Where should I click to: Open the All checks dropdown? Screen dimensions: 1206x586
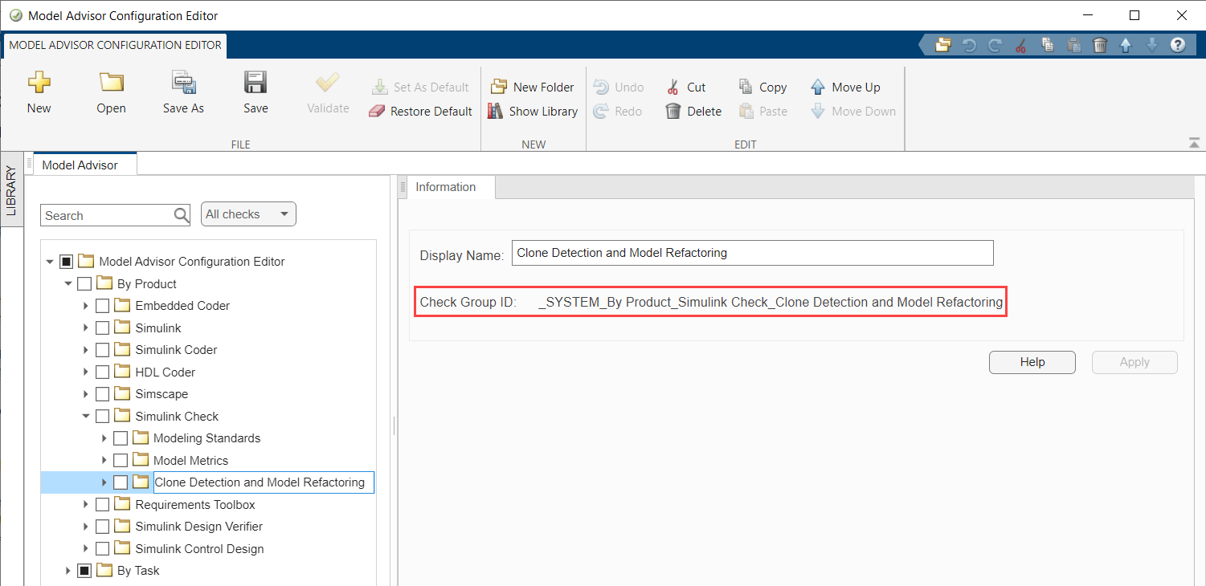[x=248, y=214]
